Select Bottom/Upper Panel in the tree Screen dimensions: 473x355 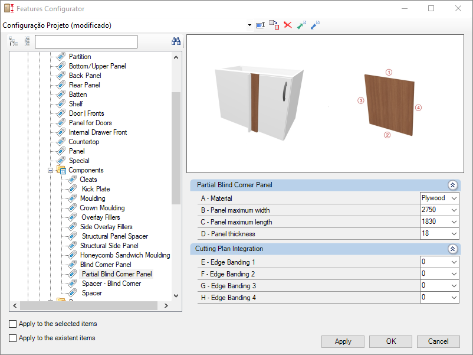point(97,66)
